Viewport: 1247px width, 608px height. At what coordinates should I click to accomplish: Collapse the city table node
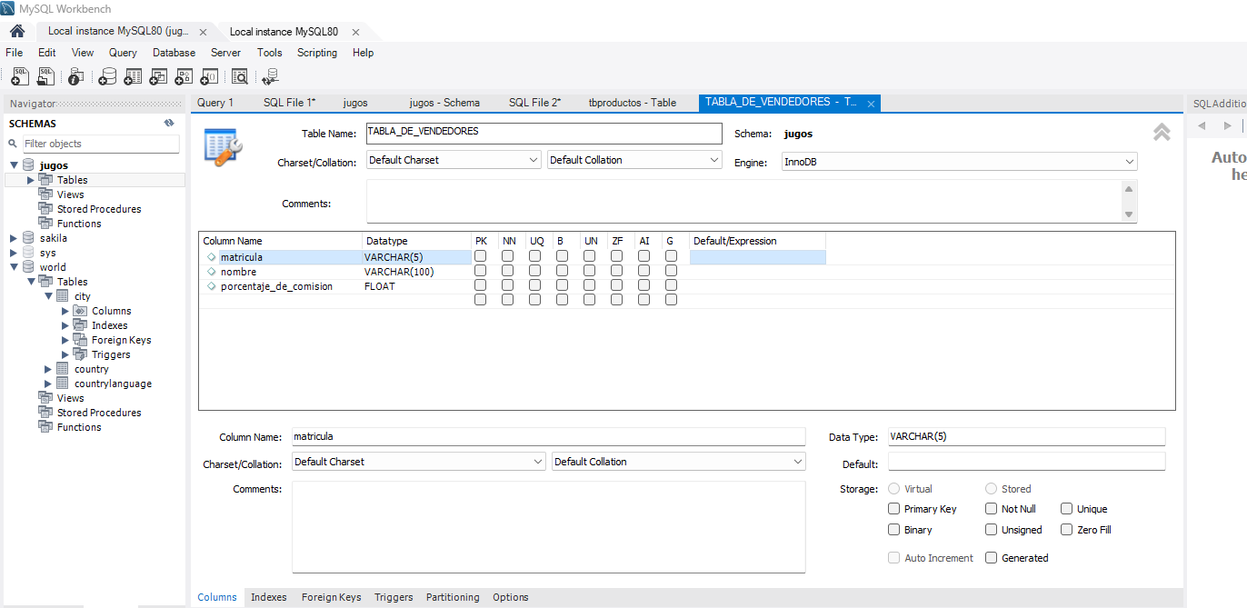48,296
